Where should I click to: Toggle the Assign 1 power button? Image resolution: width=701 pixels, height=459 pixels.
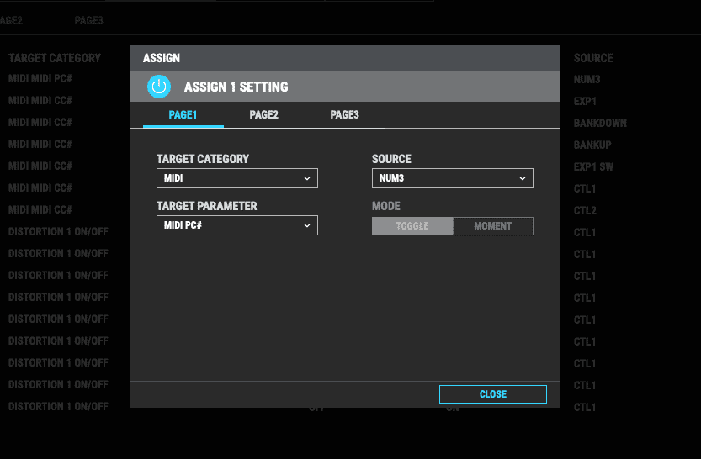point(159,87)
